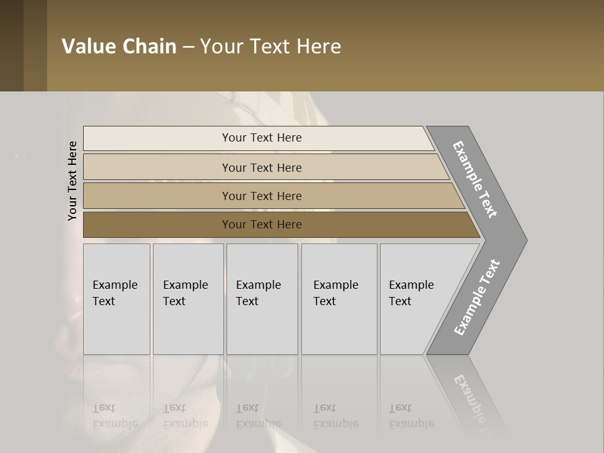Click the leftmost "Example Text" box
The height and width of the screenshot is (453, 604).
coord(116,299)
